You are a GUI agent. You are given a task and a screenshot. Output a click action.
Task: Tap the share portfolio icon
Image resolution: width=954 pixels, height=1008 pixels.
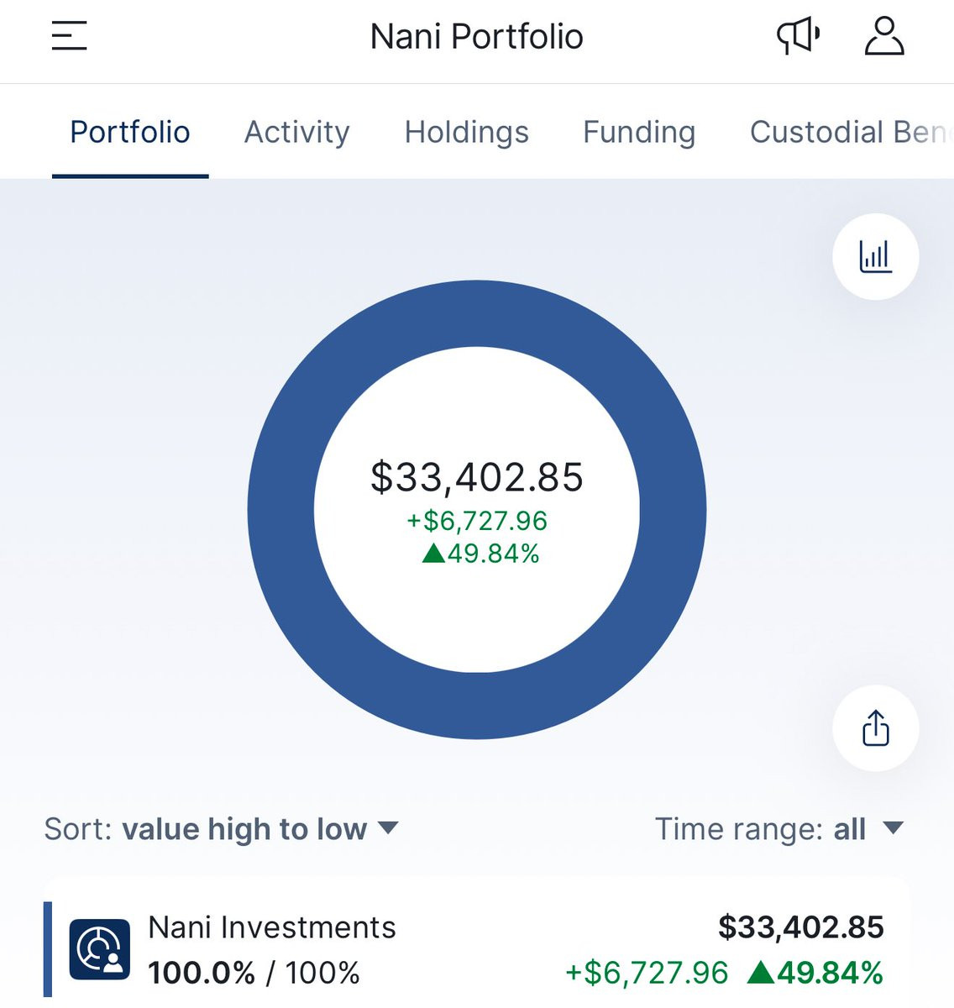(x=875, y=728)
